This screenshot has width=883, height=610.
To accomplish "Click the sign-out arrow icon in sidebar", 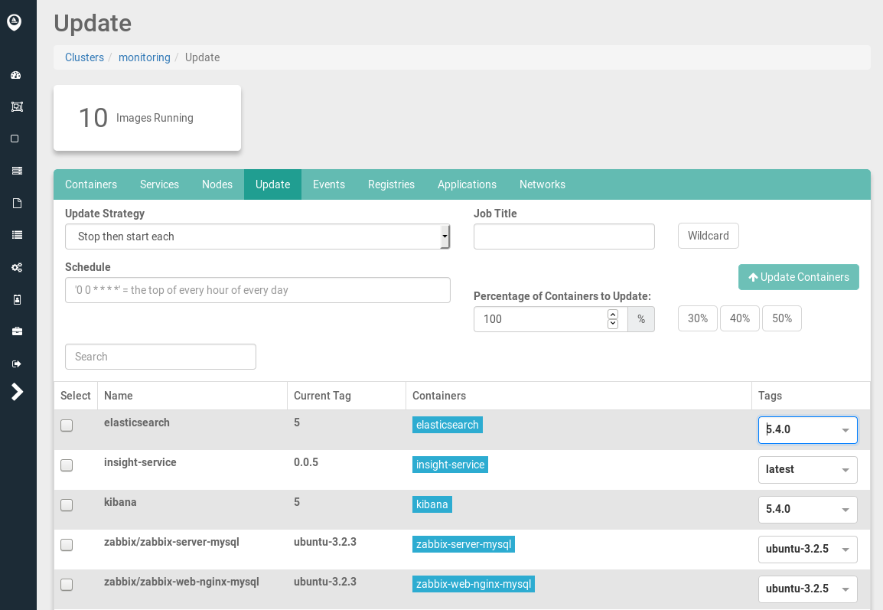I will (x=16, y=364).
